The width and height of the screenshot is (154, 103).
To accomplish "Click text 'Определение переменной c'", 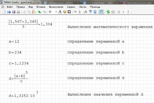I will click(96, 63).
